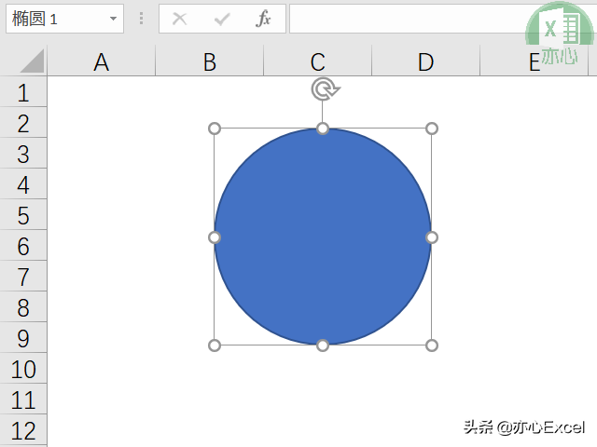Select row 4 header
The image size is (597, 447).
[23, 184]
